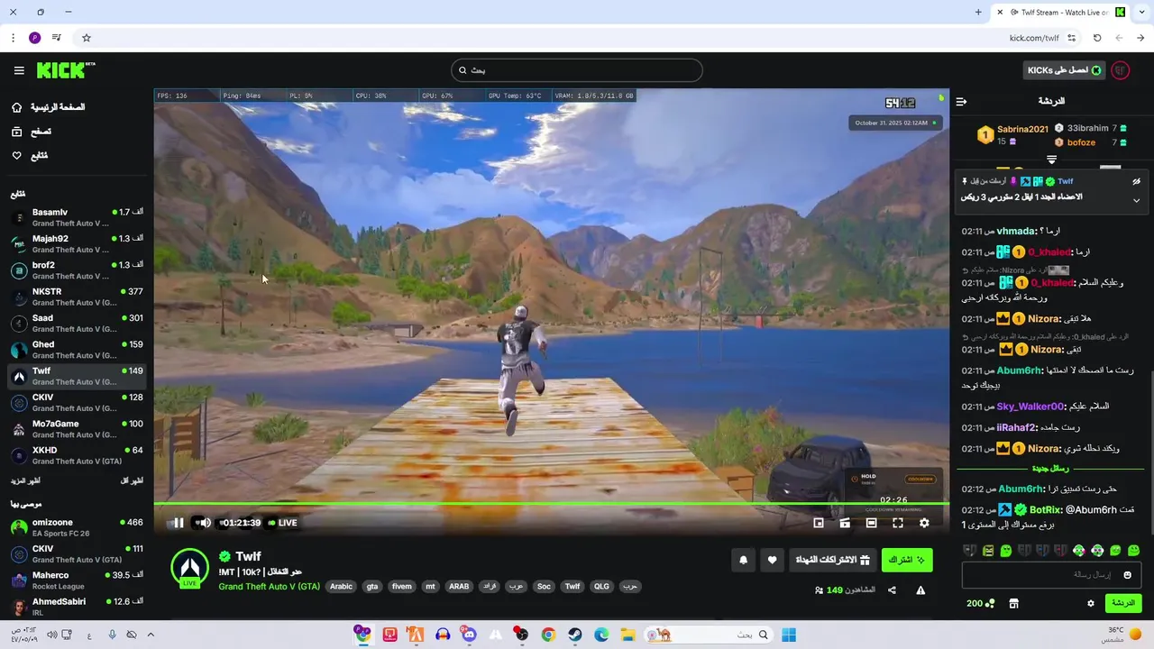Open the chat store icon
Screen dimensions: 1154x649
pyautogui.click(x=1013, y=604)
